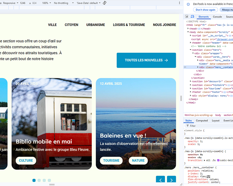Select body in the breadcrumb trail

[x=218, y=115]
